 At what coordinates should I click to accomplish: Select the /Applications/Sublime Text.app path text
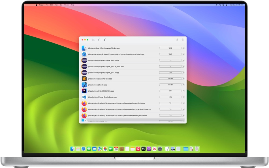[x=100, y=79]
